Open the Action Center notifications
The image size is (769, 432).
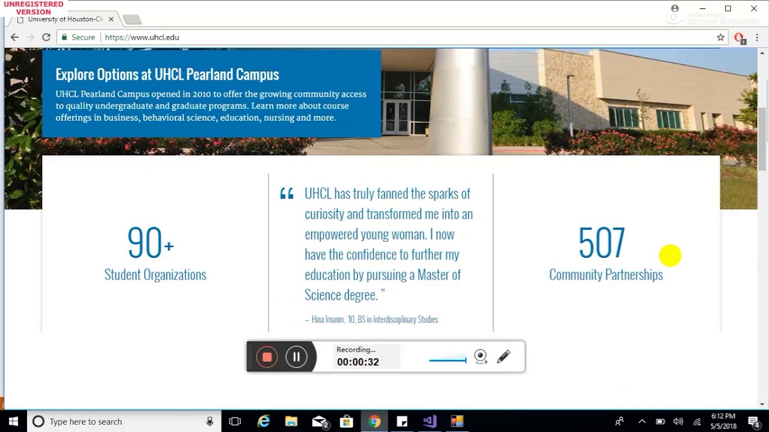(x=754, y=421)
